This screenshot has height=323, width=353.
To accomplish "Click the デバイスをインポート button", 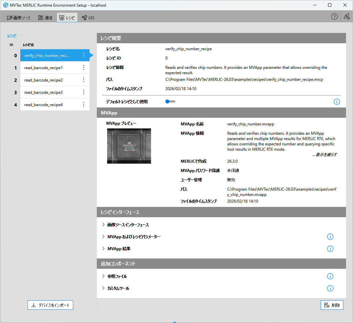I will [50, 305].
